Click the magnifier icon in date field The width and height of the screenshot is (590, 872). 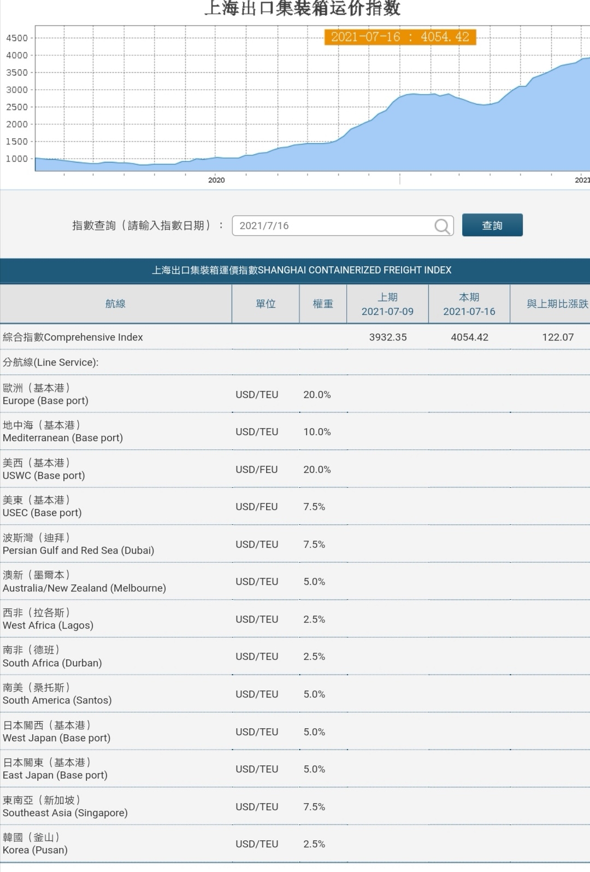tap(442, 226)
